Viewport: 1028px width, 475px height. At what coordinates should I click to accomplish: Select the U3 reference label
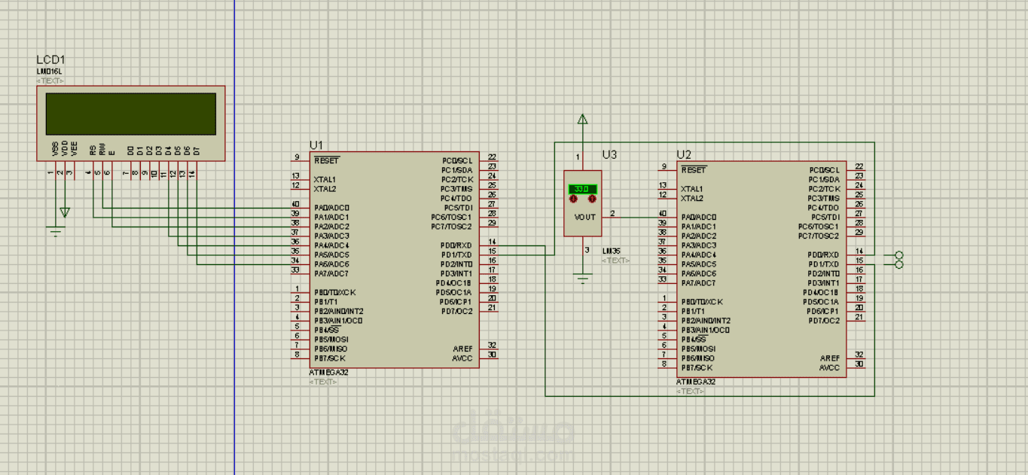pyautogui.click(x=609, y=154)
